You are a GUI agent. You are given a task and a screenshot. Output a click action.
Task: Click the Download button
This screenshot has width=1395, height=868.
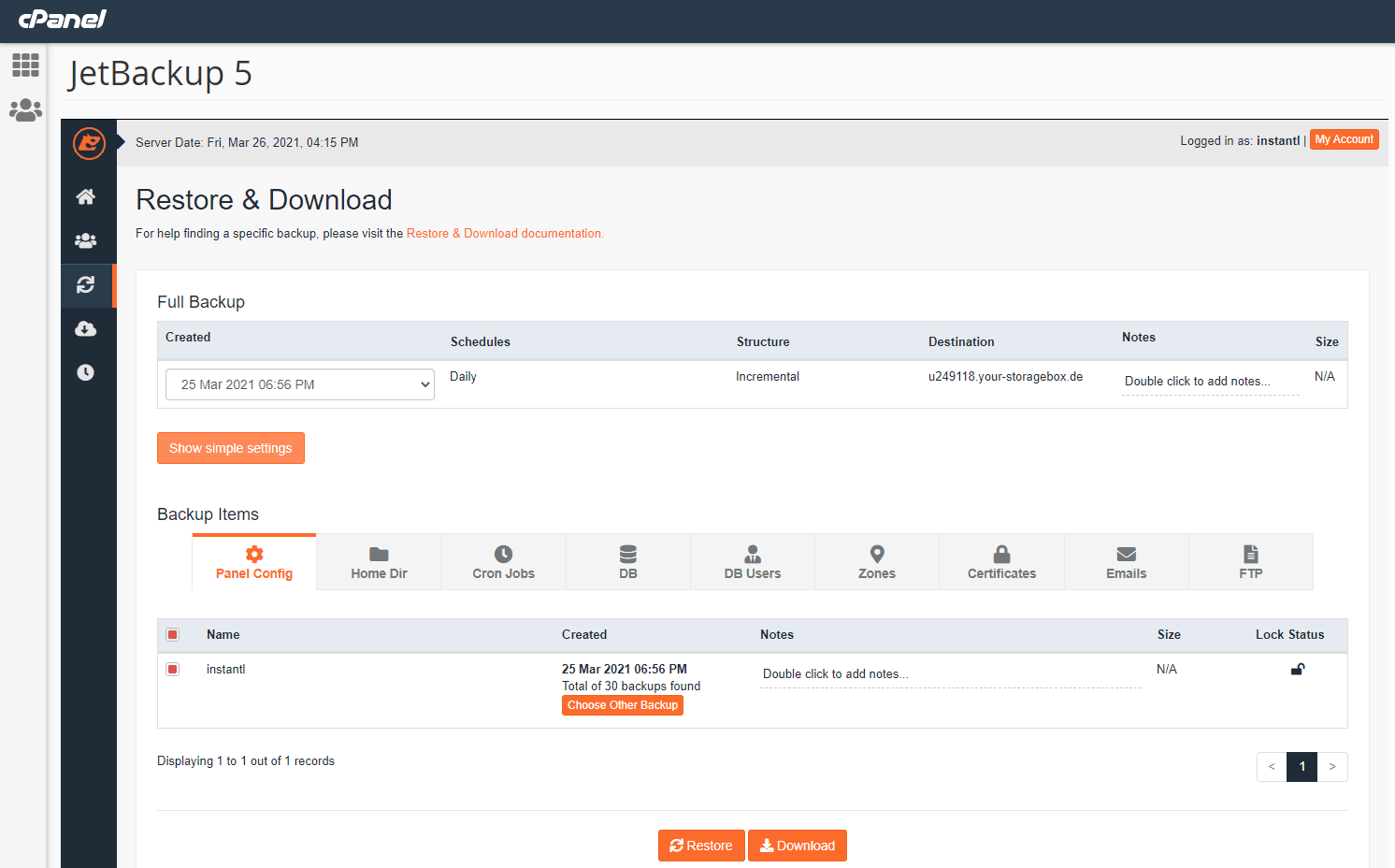[x=798, y=846]
